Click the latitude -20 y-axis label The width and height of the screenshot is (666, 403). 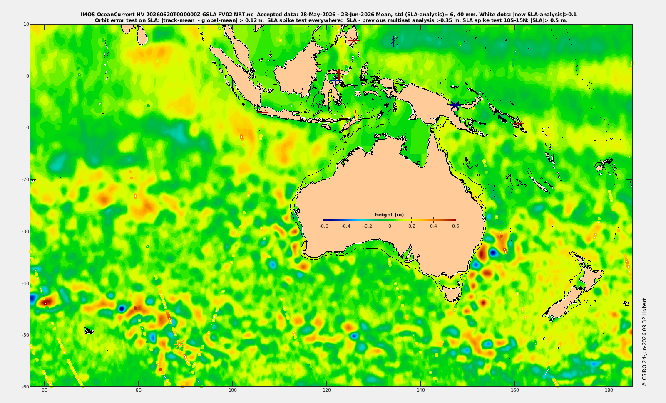[x=25, y=179]
